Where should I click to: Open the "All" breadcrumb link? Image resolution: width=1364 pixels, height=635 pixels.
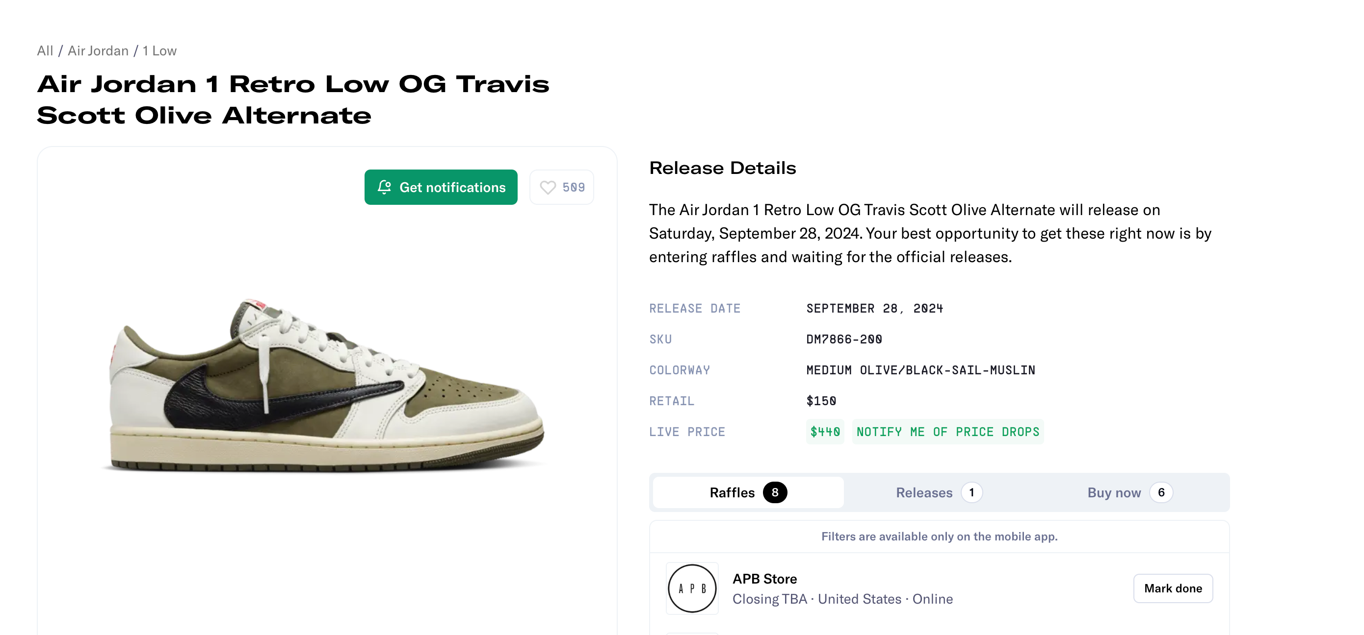tap(45, 51)
